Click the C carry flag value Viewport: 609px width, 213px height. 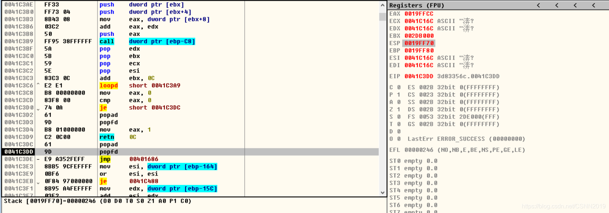tap(399, 87)
